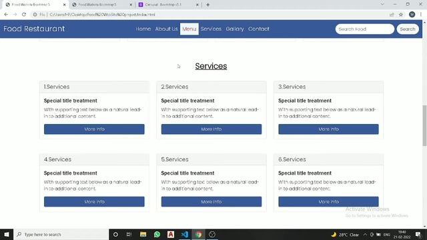This screenshot has width=427, height=240.
Task: Focus the Search Food input field
Action: (365, 29)
